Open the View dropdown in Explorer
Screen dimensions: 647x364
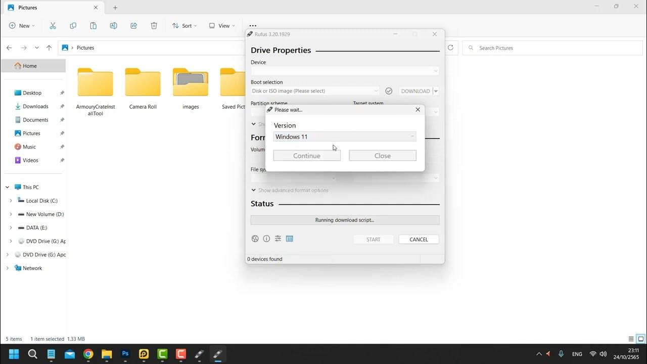point(222,26)
